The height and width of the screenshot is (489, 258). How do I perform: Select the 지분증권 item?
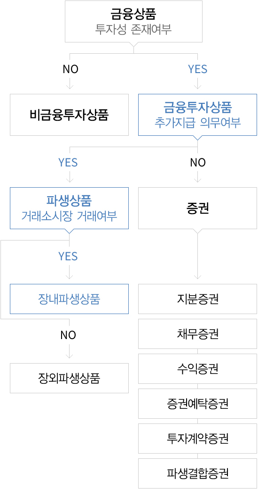coord(198,299)
